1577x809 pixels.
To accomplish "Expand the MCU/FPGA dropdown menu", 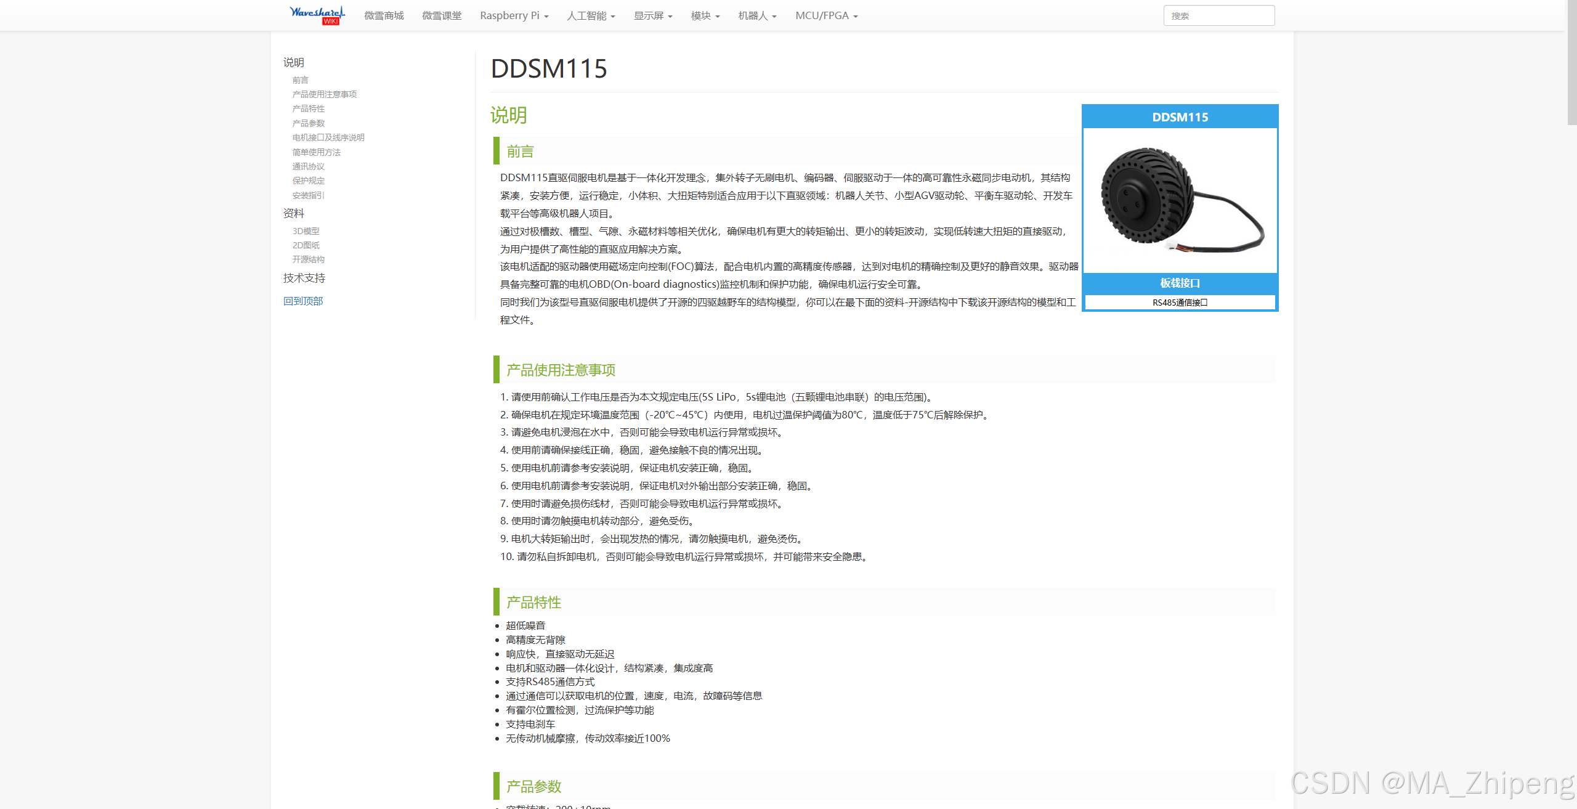I will (x=825, y=16).
